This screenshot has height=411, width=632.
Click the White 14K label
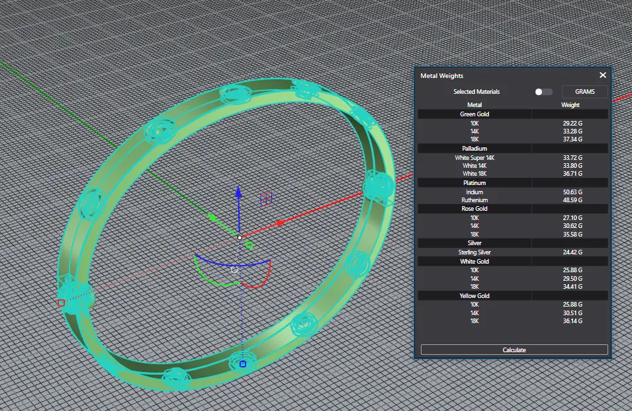pos(474,166)
